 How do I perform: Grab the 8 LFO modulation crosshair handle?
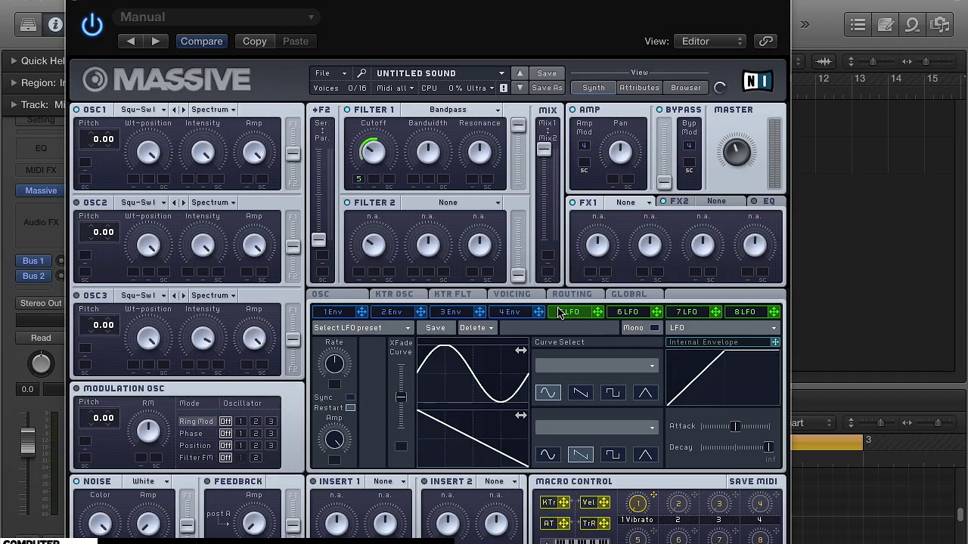click(774, 312)
